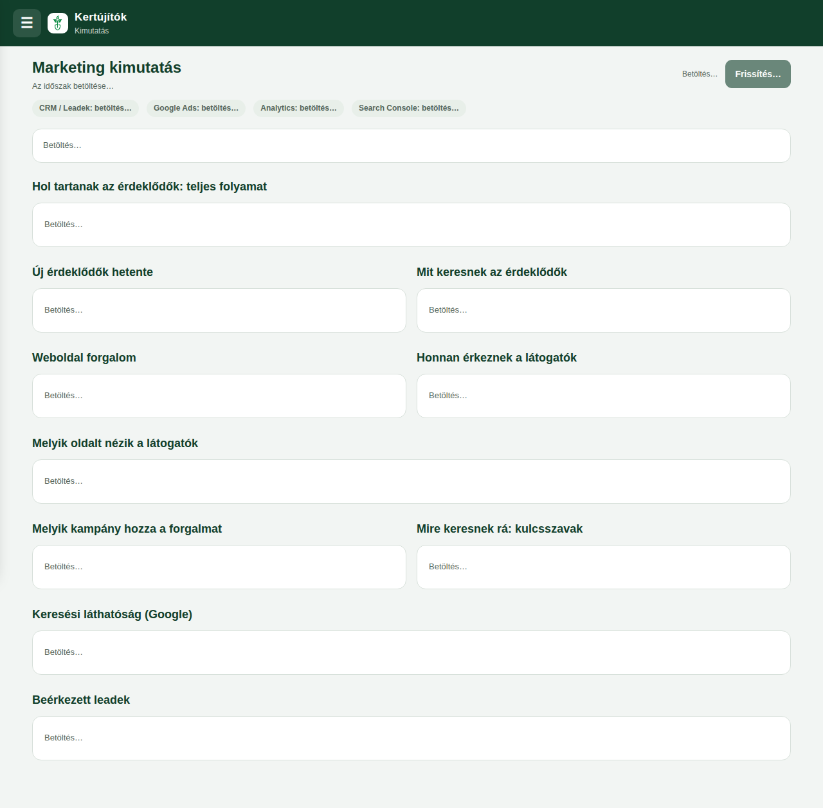Open the hamburger navigation menu
Screen dimensions: 823x808
[x=27, y=23]
